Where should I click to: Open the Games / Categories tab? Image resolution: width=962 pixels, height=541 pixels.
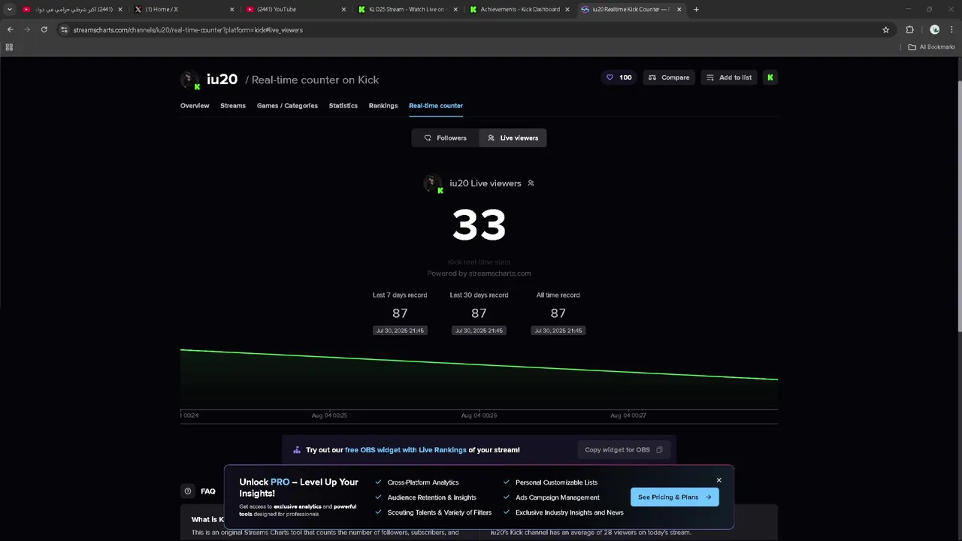(287, 105)
